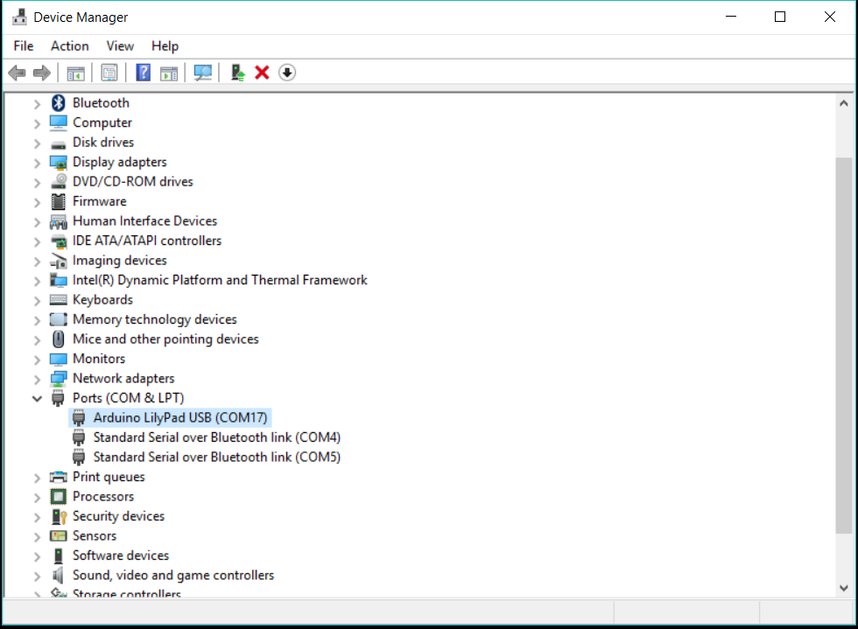Click the Update device driver toolbar icon
Screen dimensions: 858x629
click(237, 73)
